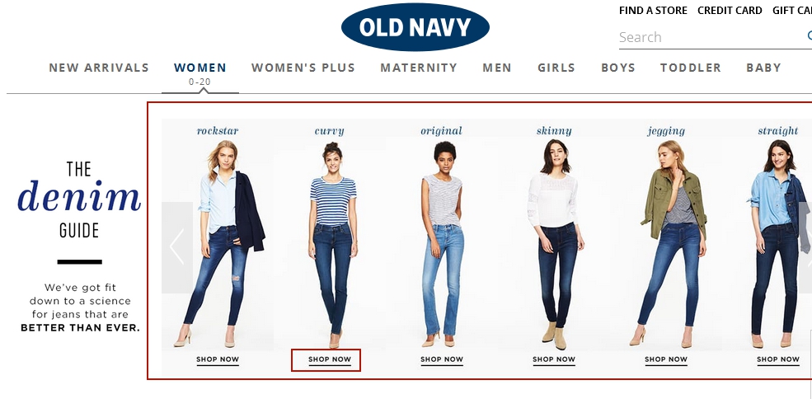Shop Now under skinny jeans
Image resolution: width=812 pixels, height=399 pixels.
click(554, 359)
